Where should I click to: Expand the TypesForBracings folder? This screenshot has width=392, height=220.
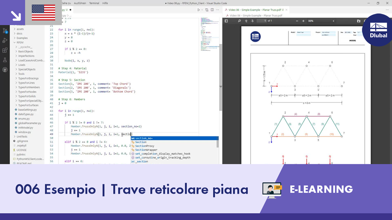28,78
